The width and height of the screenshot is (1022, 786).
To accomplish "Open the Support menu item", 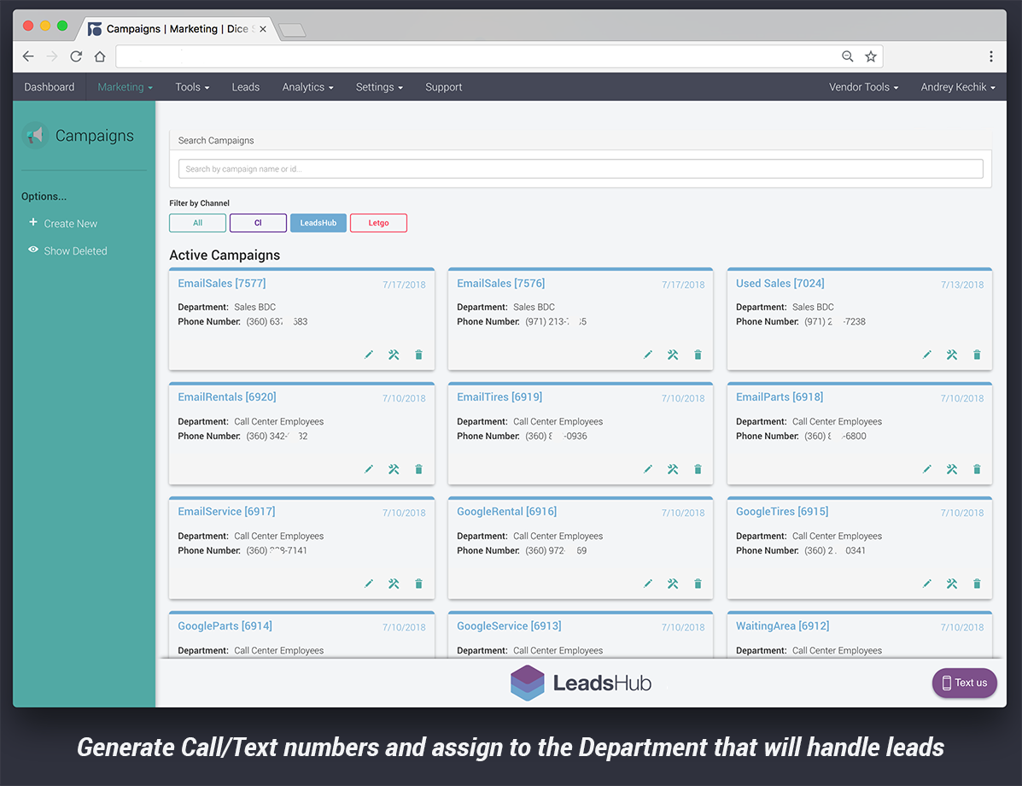I will [x=444, y=87].
